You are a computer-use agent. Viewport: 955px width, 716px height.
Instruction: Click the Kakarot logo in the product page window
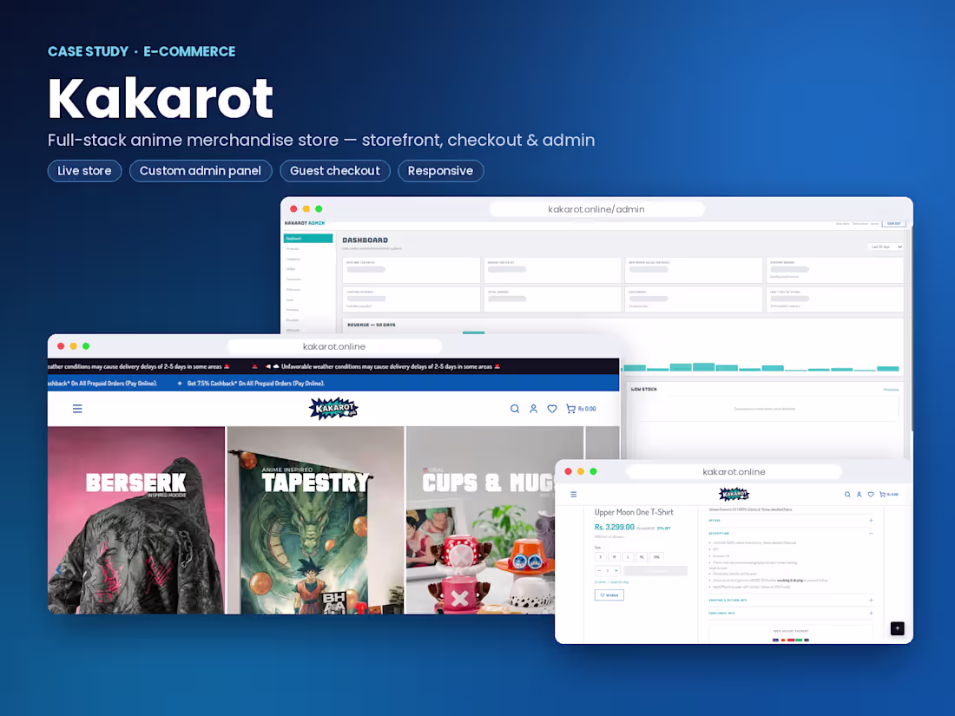click(x=734, y=494)
